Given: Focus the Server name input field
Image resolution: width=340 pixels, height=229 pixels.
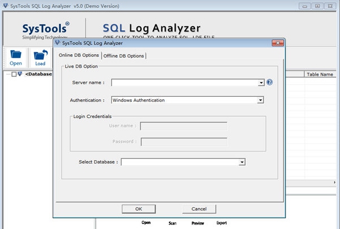Looking at the screenshot, I should point(188,83).
